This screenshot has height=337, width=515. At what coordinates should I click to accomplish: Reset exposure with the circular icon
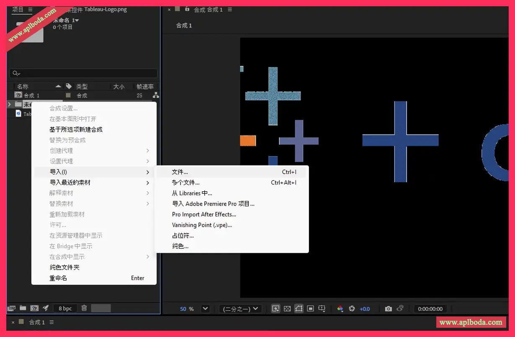pos(352,309)
